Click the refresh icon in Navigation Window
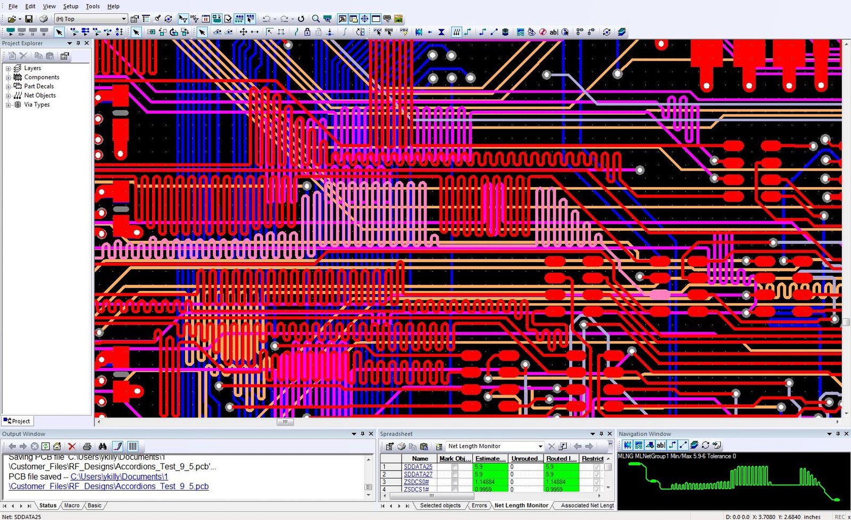851x520 pixels. point(705,445)
